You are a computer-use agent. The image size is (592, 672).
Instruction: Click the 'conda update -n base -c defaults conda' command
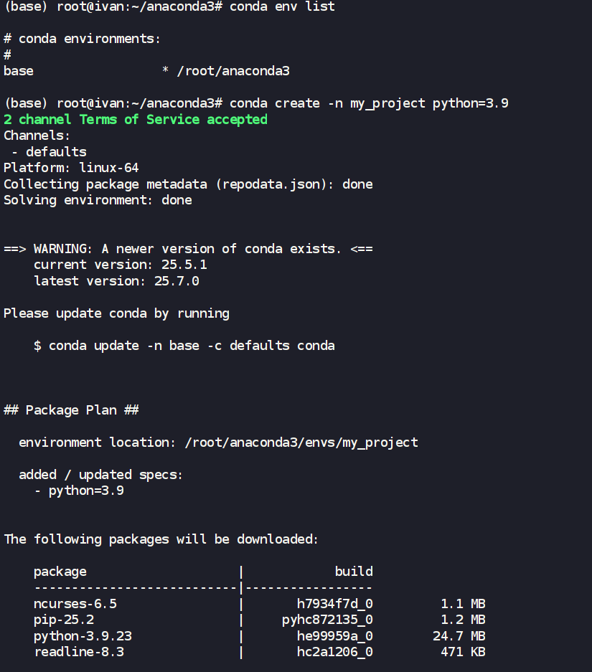pos(192,346)
